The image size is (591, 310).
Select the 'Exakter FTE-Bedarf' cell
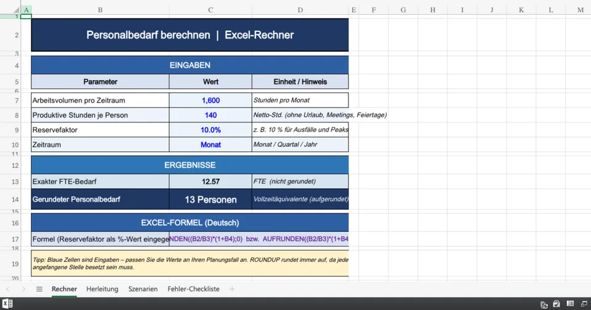click(100, 181)
